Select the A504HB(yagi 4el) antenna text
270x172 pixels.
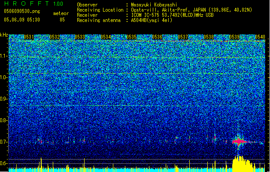(152, 20)
